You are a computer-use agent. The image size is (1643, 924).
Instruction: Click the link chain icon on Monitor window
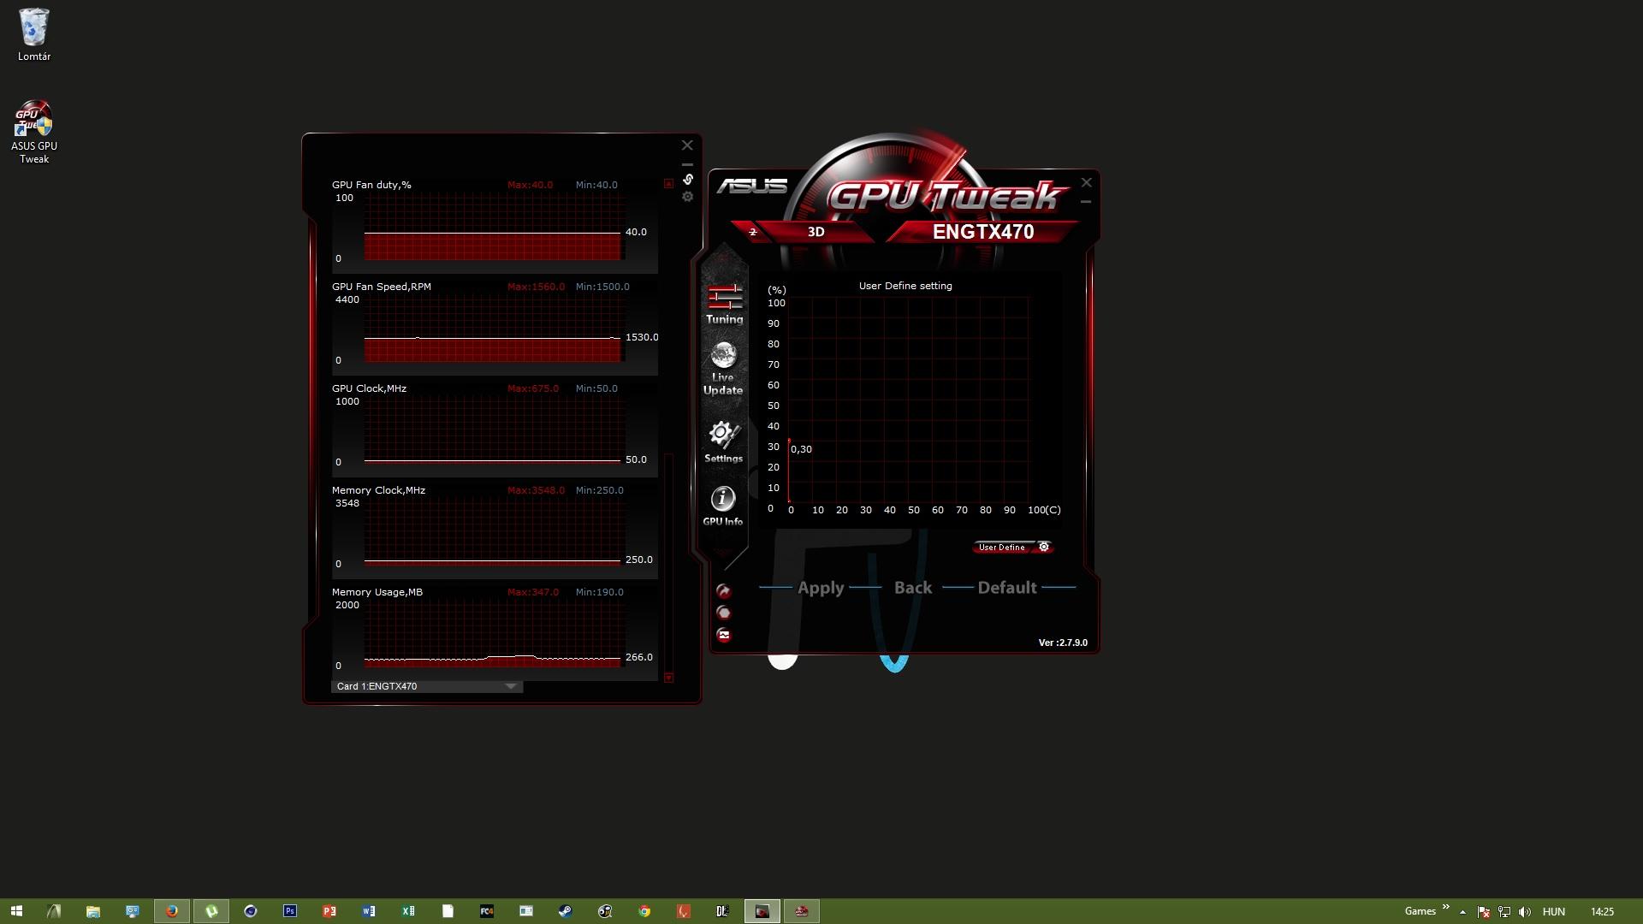pyautogui.click(x=687, y=180)
